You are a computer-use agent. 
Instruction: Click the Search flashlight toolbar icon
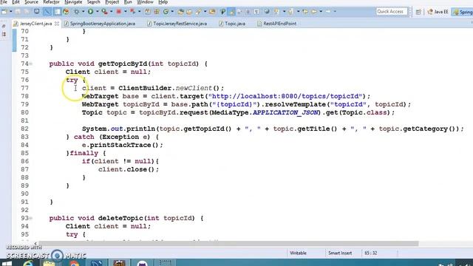pos(198,12)
